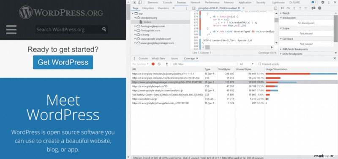Click the WordPress.org logo
The height and width of the screenshot is (159, 338).
[x=61, y=12]
